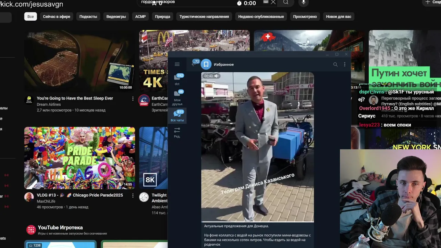This screenshot has height=248, width=441.
Task: Click the Актуальные предложения для Донецка caption
Action: point(236,226)
